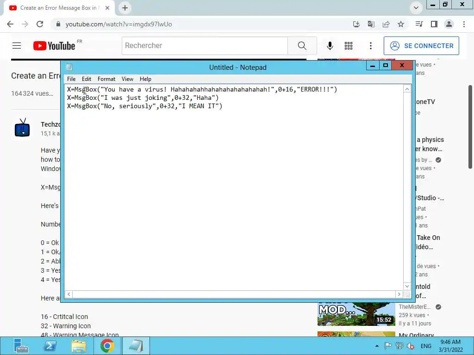Click the "You have a virus!" text line
Viewport: 474px width, 355px height.
point(202,89)
